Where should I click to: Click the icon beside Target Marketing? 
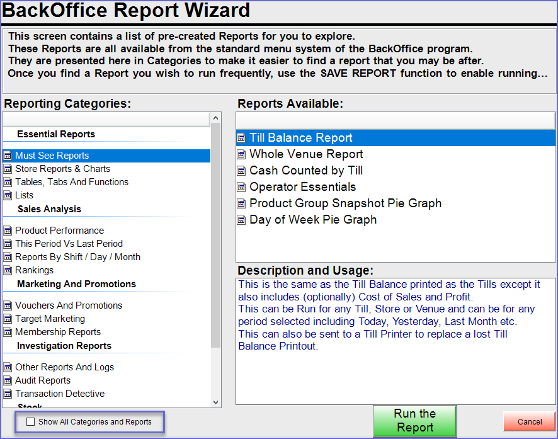pyautogui.click(x=8, y=319)
